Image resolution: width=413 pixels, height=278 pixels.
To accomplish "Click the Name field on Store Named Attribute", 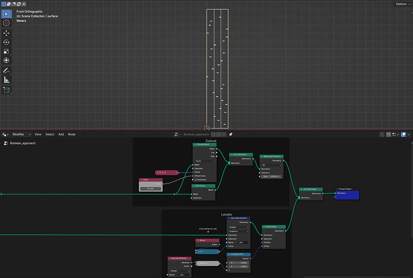I will pos(242,243).
